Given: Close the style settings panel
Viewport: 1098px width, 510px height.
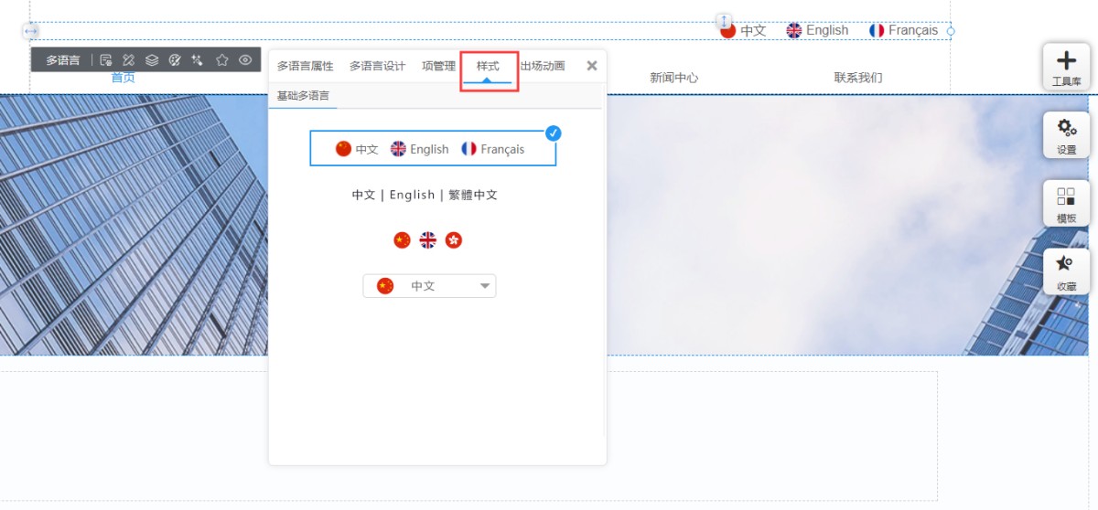Looking at the screenshot, I should [x=592, y=66].
